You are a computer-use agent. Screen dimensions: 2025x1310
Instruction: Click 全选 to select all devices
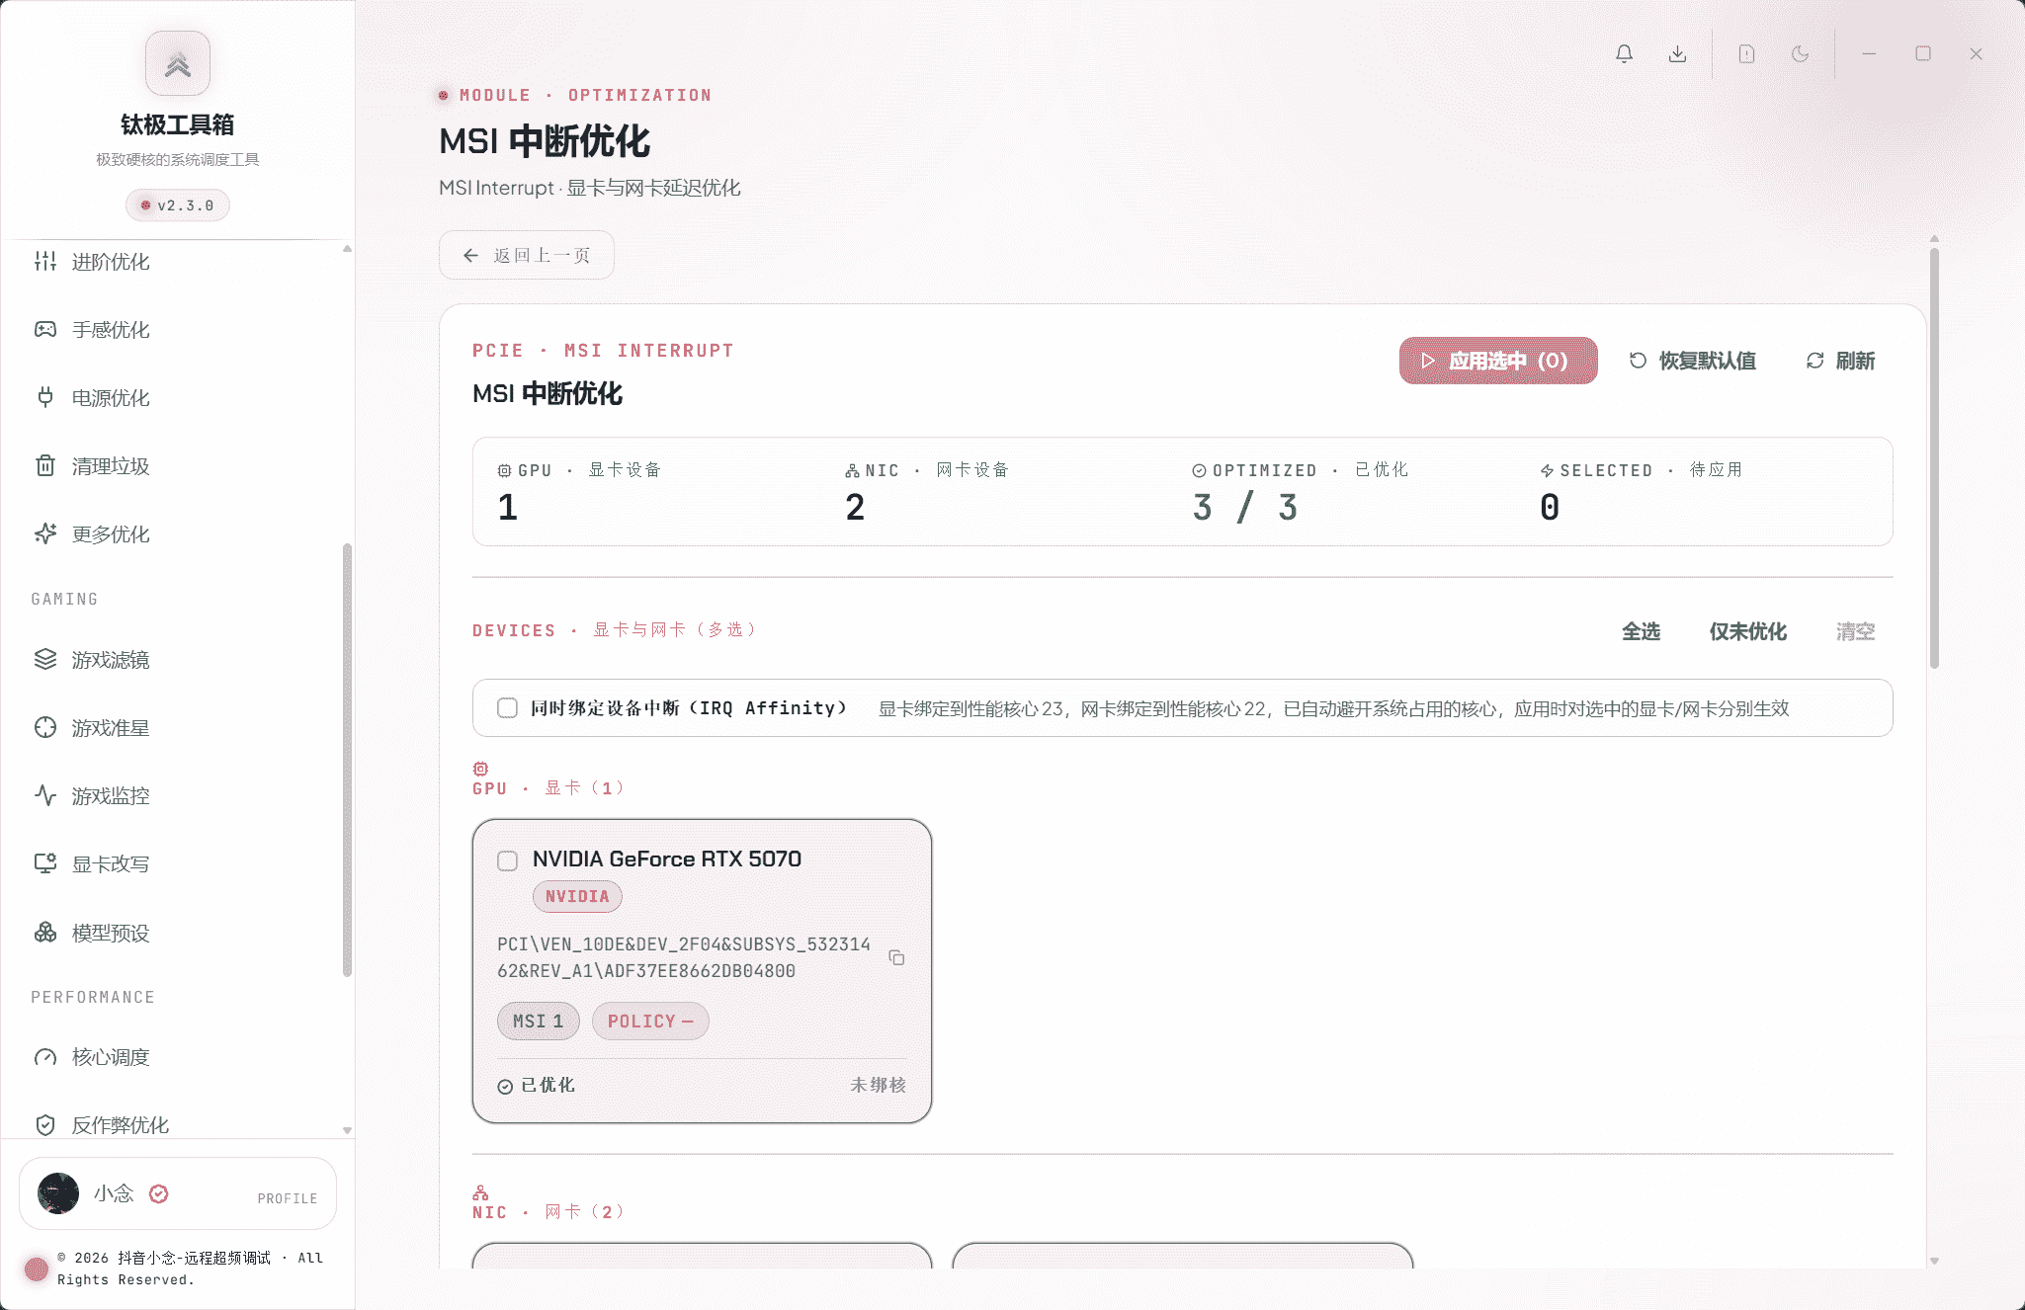[x=1641, y=632]
